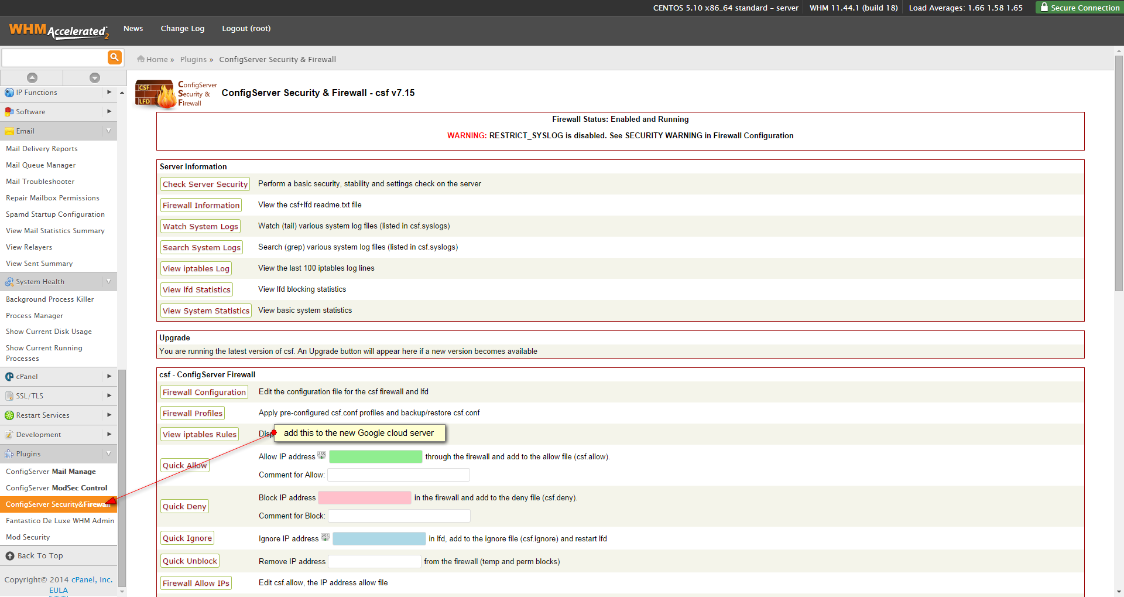The width and height of the screenshot is (1124, 597).
Task: Click the Check Server Security button
Action: pos(205,184)
